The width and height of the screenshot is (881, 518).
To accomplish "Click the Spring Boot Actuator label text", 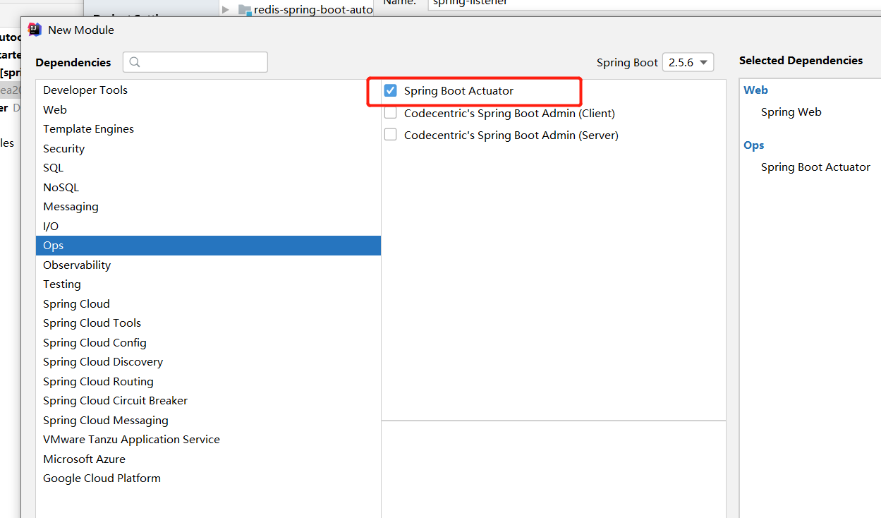I will coord(458,91).
